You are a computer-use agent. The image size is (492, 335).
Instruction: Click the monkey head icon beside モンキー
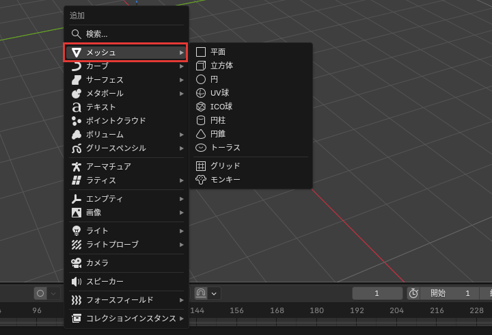tap(201, 180)
